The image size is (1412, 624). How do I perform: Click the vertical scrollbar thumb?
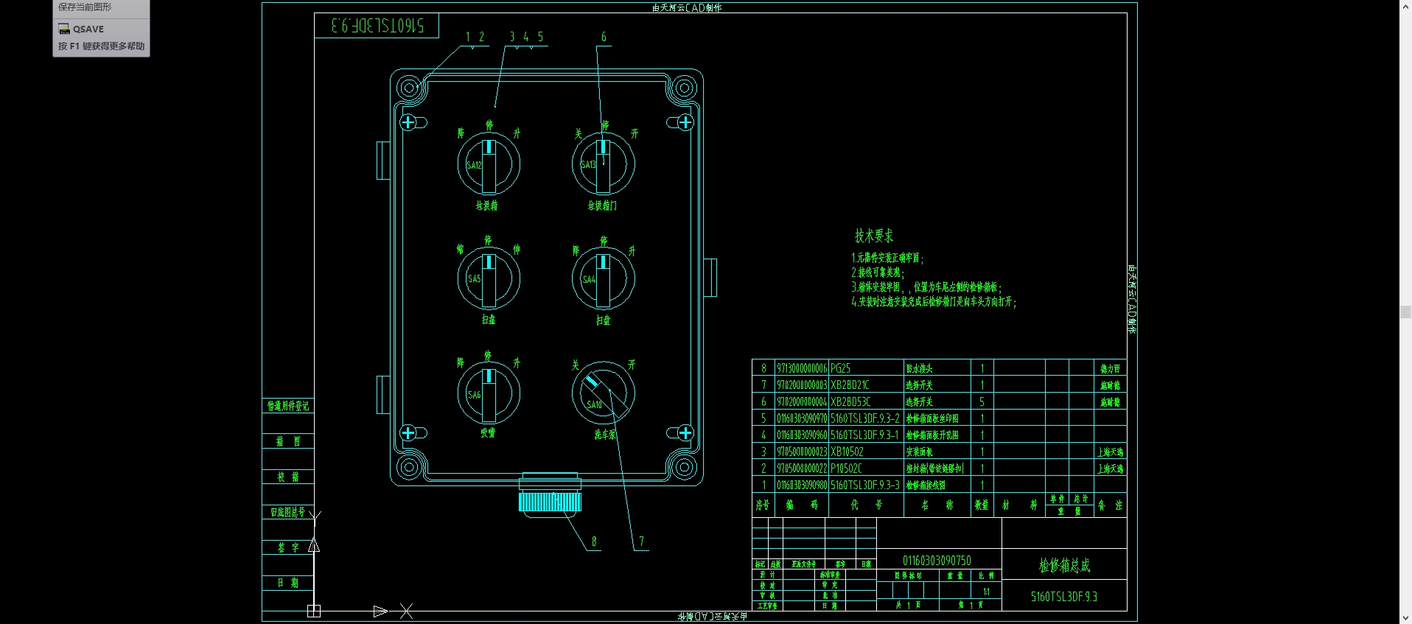(1405, 312)
